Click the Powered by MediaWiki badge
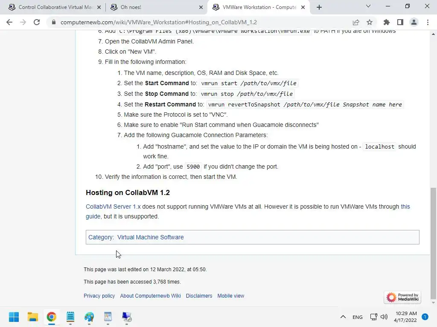Screen dimensions: 437x327 (402, 297)
